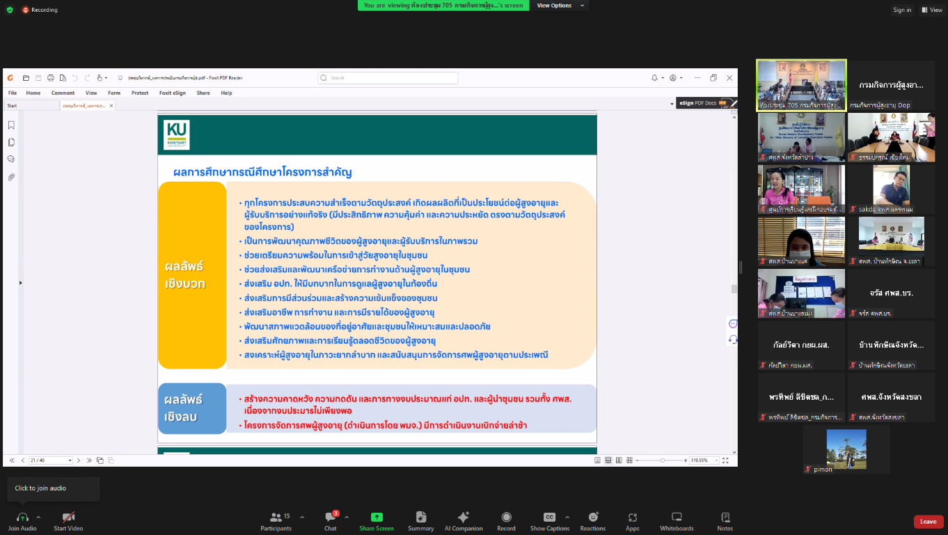Open Whiteboards in Zoom toolbar
This screenshot has width=948, height=535.
click(677, 521)
